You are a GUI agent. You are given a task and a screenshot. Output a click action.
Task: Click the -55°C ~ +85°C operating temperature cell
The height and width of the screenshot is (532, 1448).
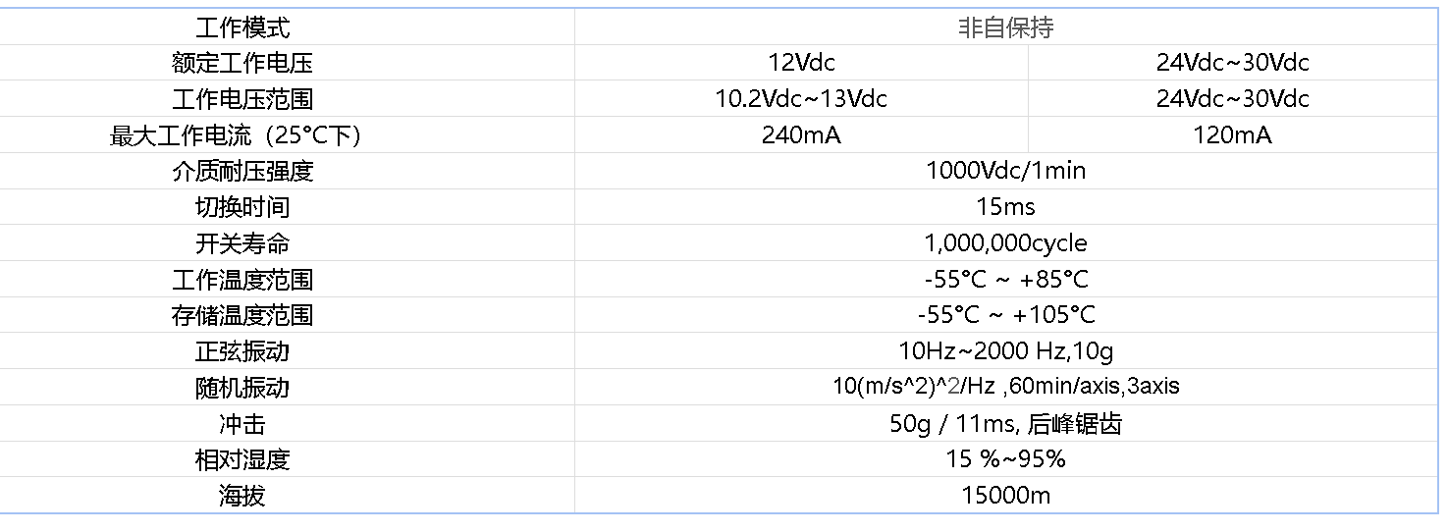1006,280
